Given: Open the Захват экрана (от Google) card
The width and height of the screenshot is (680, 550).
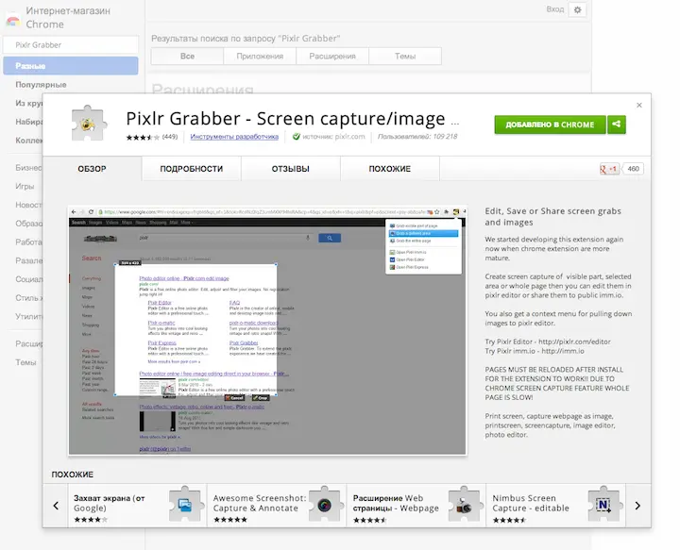Looking at the screenshot, I should (138, 506).
